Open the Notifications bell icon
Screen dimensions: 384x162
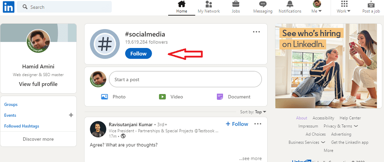tap(290, 4)
